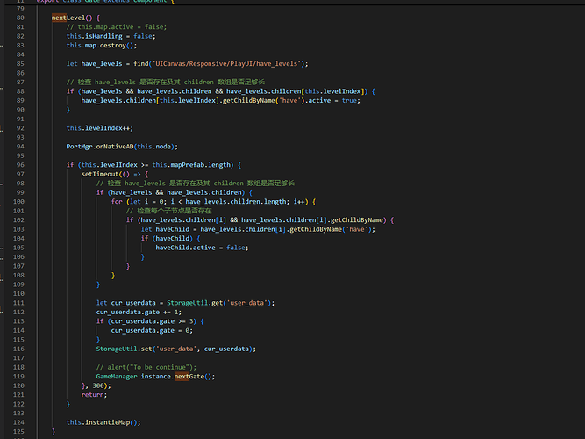Click 'StorageUtil.set' on line 116
The width and height of the screenshot is (585, 439).
124,349
